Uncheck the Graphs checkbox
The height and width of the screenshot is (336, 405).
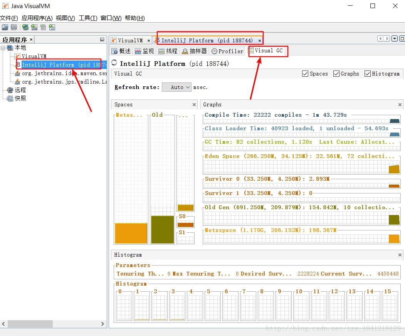[x=336, y=74]
